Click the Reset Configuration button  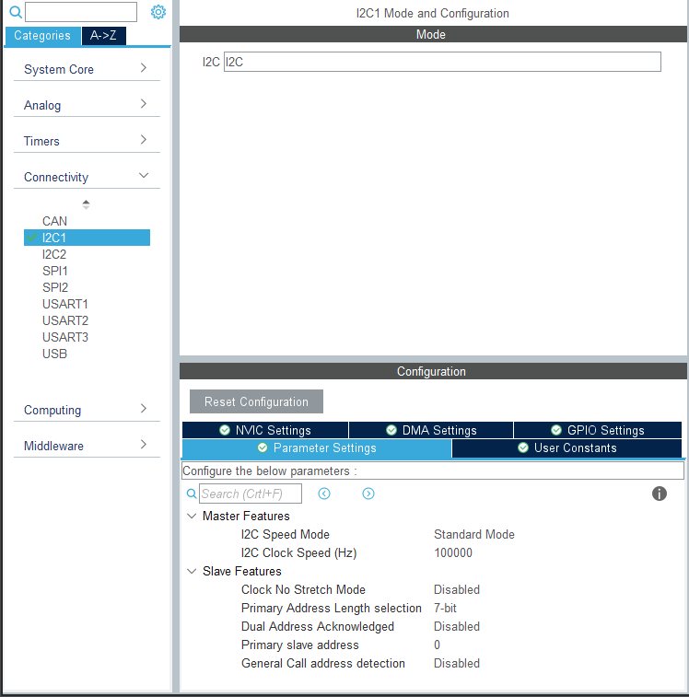click(256, 401)
